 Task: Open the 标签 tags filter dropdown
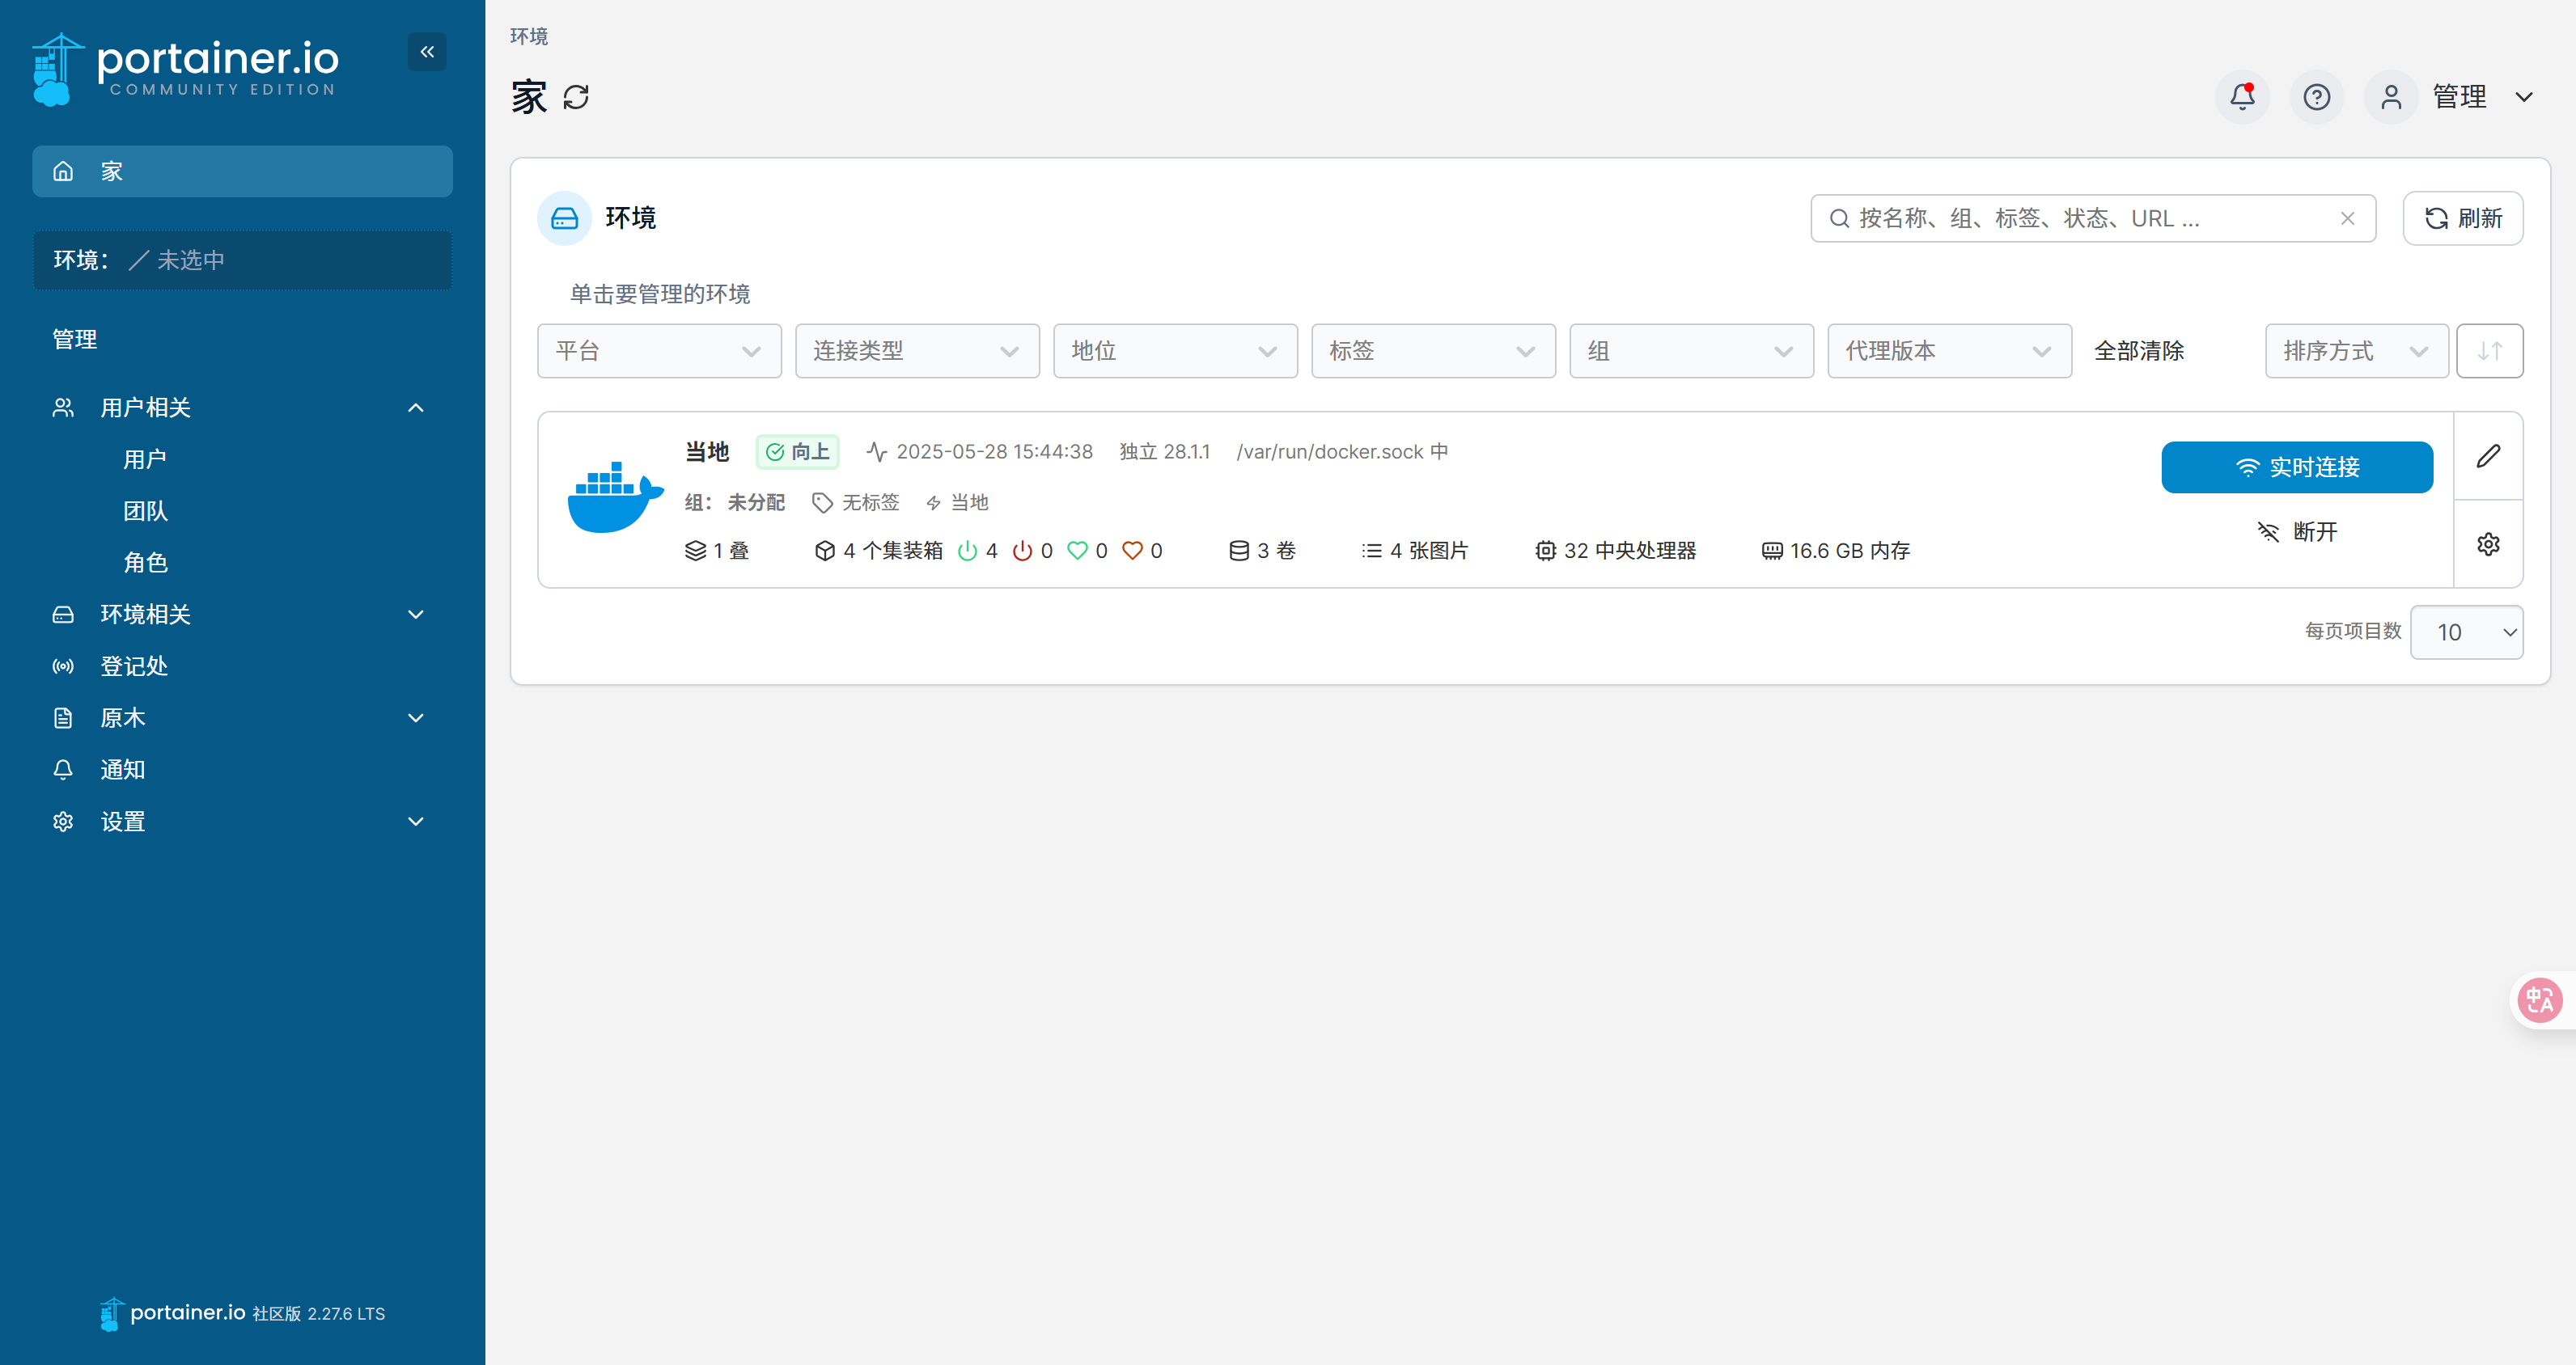[1433, 351]
